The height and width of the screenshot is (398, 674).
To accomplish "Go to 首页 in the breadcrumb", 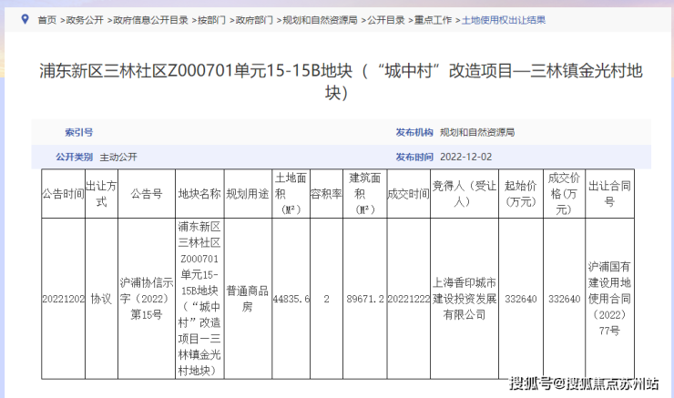I will (46, 19).
